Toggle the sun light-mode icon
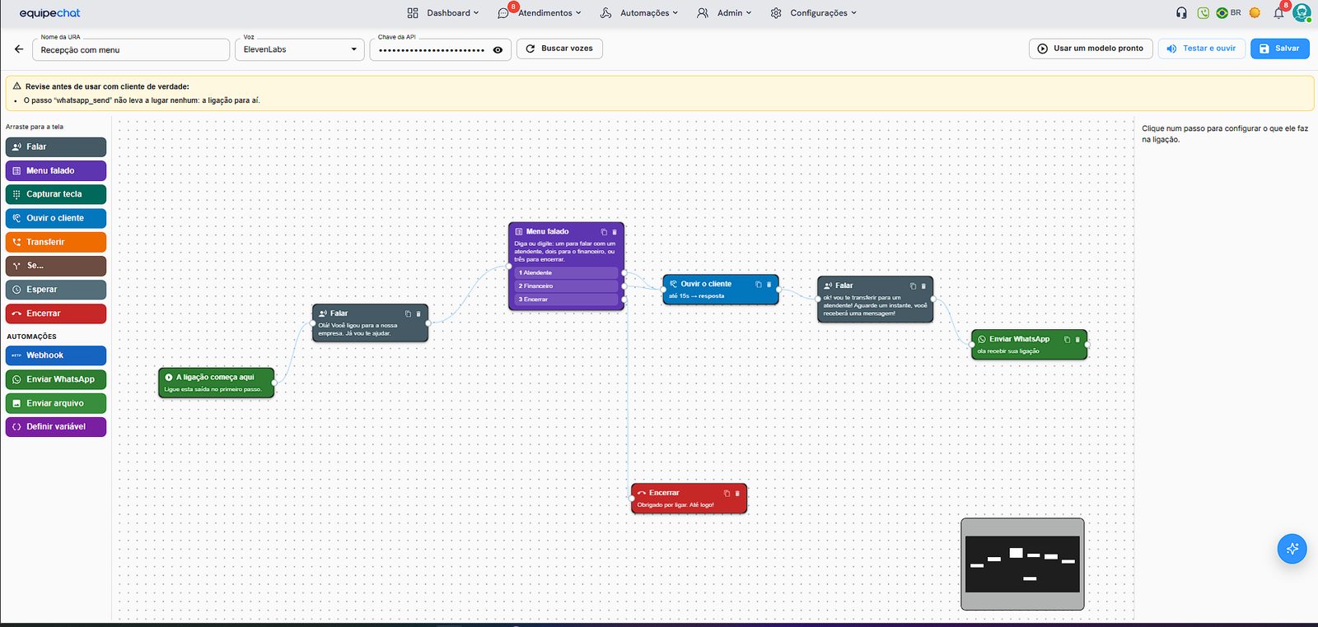Viewport: 1318px width, 627px height. 1255,12
